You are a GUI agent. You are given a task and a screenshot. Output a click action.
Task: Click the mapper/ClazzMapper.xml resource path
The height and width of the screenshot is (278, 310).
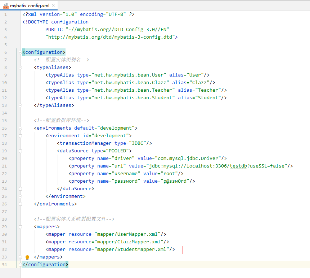[129, 242]
